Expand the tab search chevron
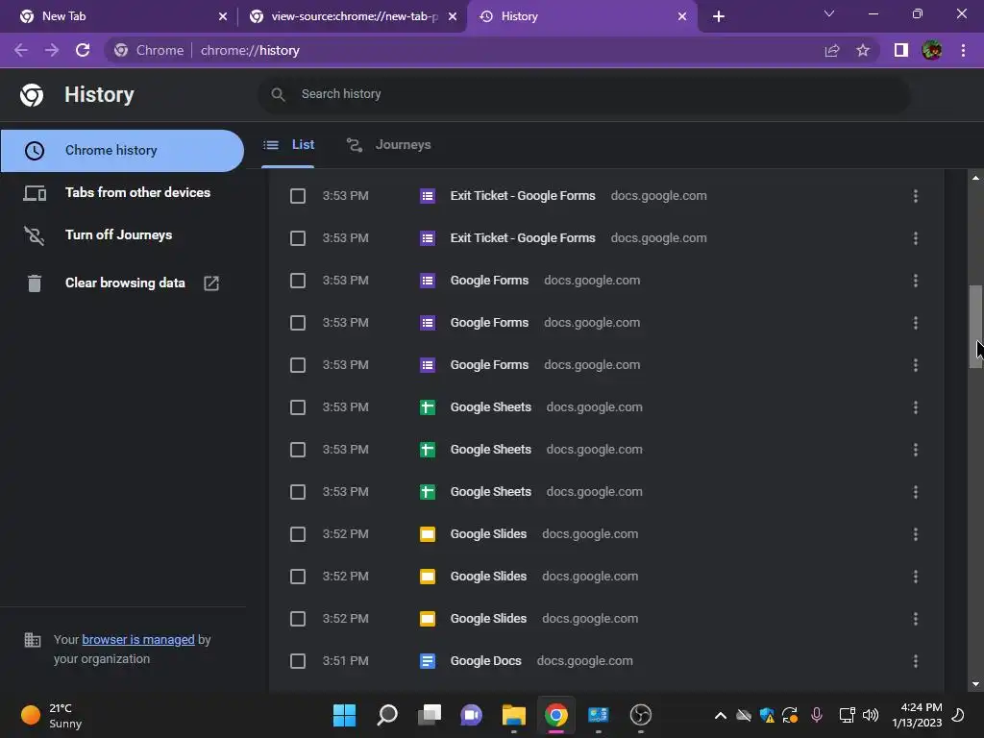 coord(829,13)
